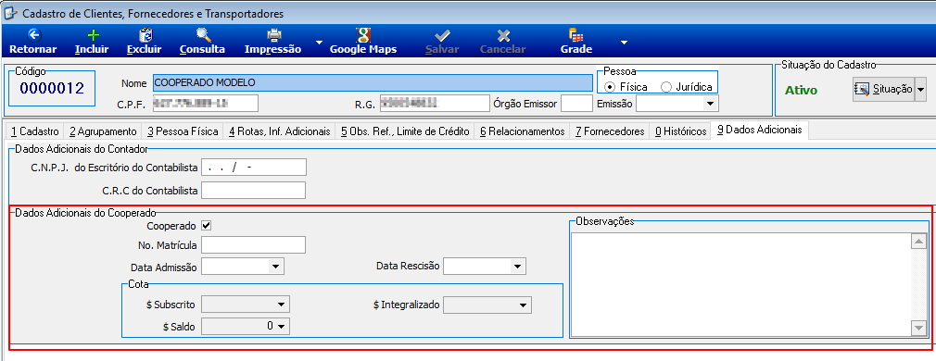Click the Observações scrollbar down arrow
The image size is (936, 361).
tap(918, 328)
